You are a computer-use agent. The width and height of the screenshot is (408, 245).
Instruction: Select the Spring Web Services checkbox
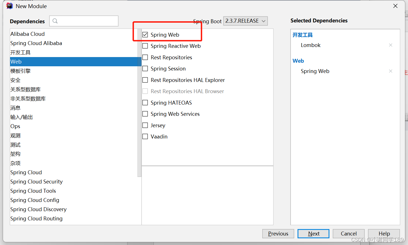click(x=145, y=114)
